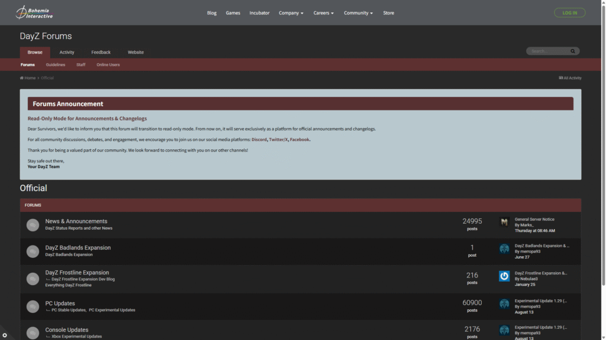This screenshot has width=606, height=340.
Task: Open the General Server Notice topic
Action: tap(534, 220)
